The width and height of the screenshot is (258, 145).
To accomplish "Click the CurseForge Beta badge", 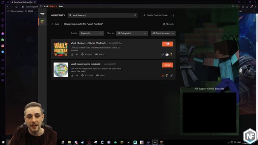I will click(61, 6).
